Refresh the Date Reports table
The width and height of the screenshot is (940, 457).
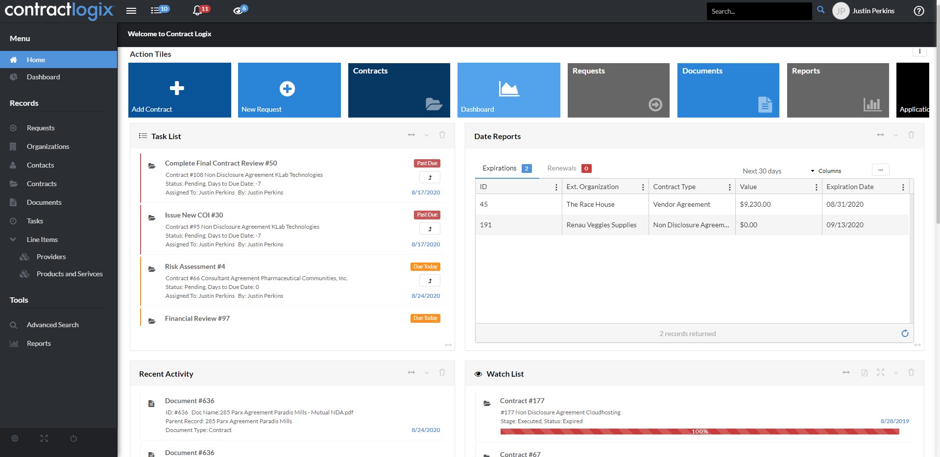(905, 333)
